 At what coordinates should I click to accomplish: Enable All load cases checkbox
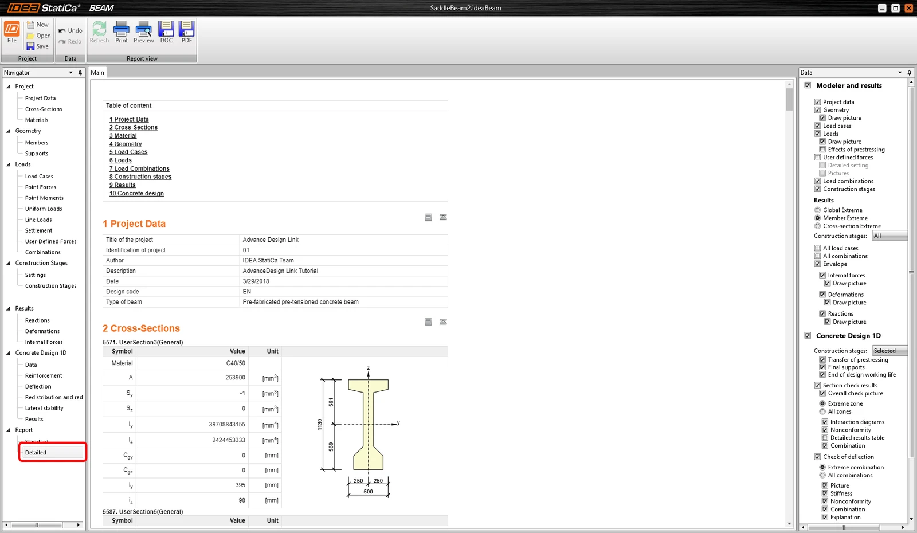click(x=817, y=248)
